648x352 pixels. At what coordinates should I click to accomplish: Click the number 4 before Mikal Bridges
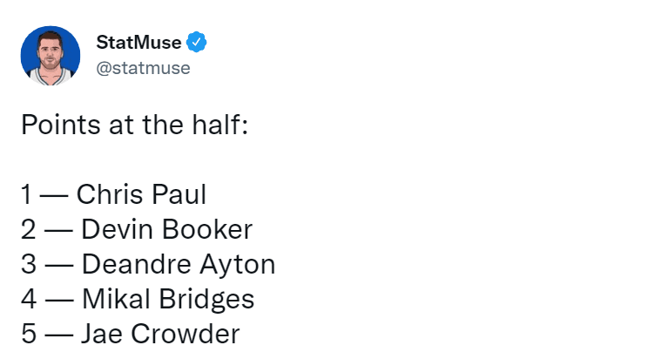point(29,299)
